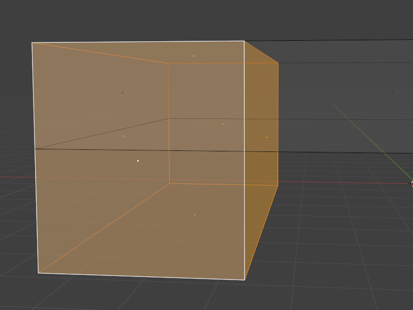
Task: Select the right side face center dot
Action: (266, 137)
